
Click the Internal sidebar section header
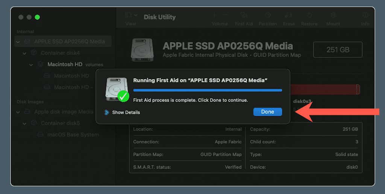click(x=25, y=31)
